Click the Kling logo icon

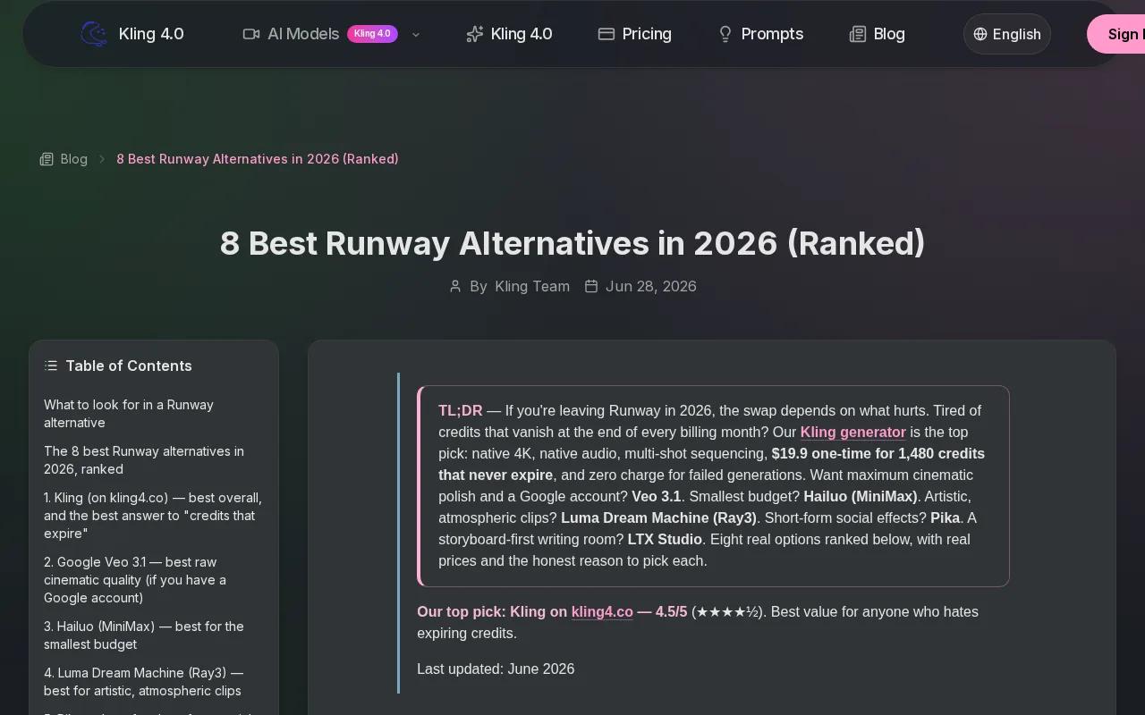coord(94,34)
